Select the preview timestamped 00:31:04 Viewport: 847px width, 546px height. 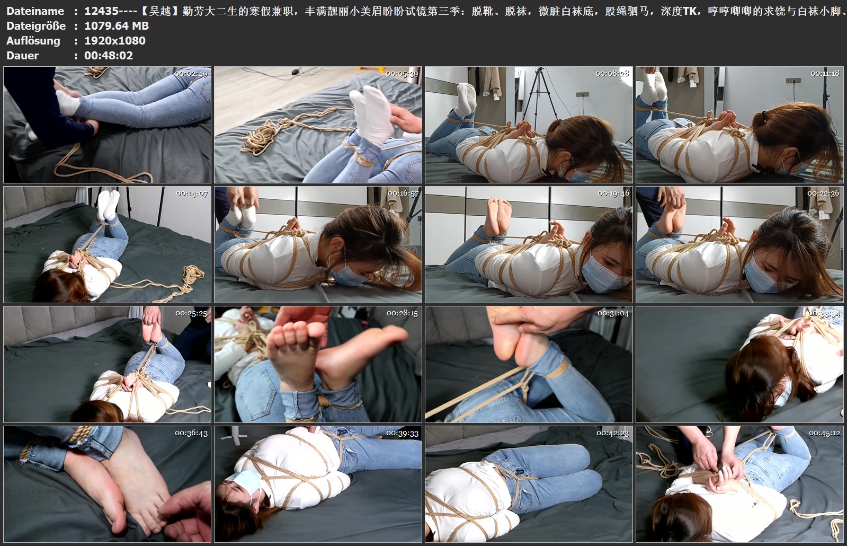(x=529, y=364)
